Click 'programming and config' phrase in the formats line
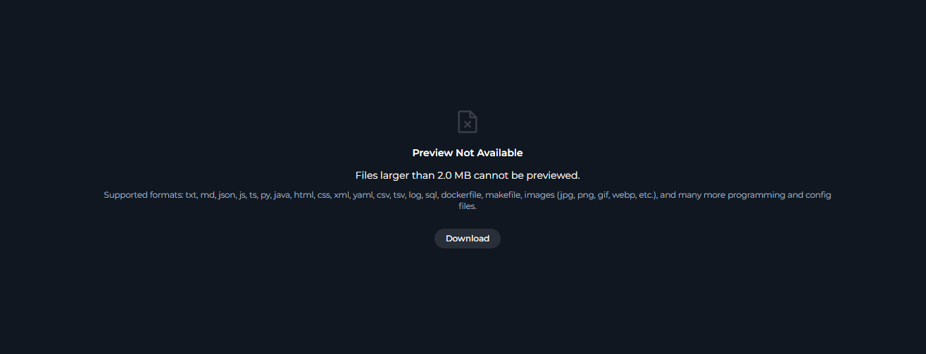 click(x=780, y=195)
